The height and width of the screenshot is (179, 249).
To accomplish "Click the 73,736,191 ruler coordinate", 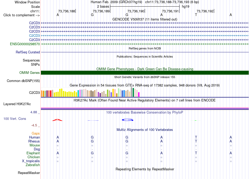I will (x=170, y=11).
